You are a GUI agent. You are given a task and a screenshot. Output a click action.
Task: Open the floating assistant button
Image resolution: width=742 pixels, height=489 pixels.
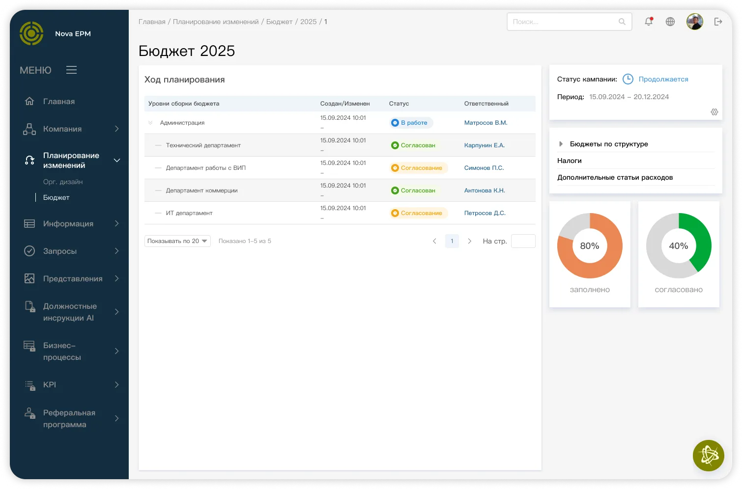click(x=708, y=455)
